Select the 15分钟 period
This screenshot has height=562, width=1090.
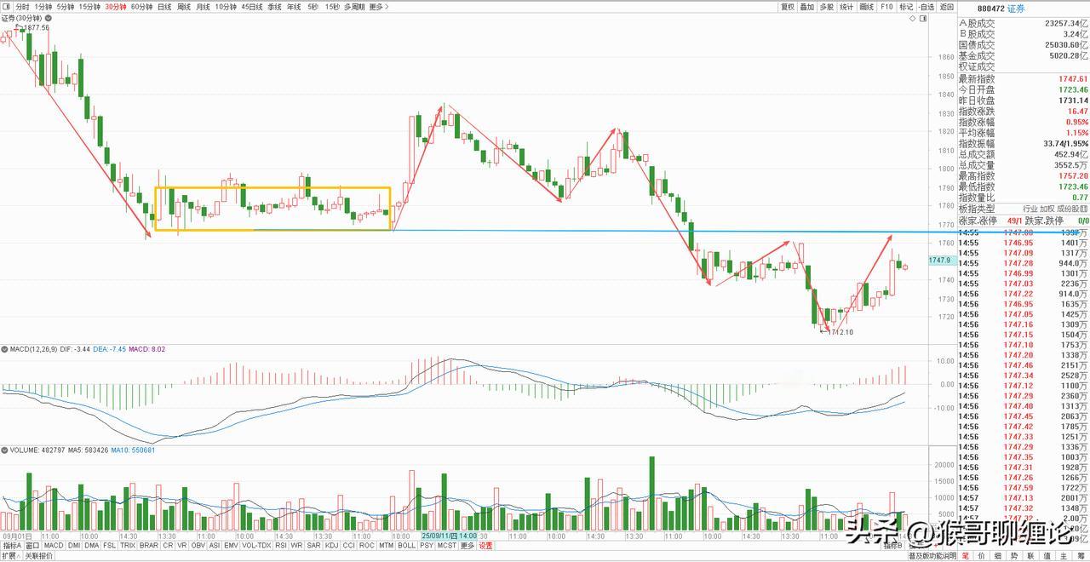coord(89,7)
